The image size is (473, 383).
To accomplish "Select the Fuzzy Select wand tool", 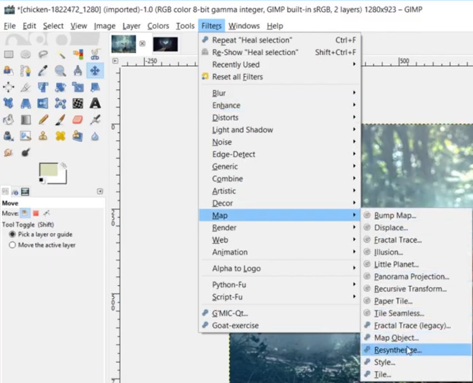I will coord(61,55).
